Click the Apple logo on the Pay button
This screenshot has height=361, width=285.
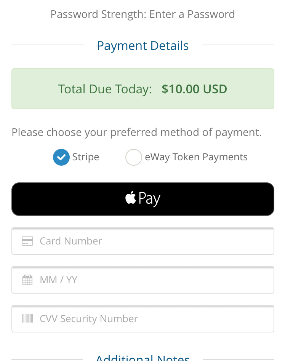(x=131, y=197)
